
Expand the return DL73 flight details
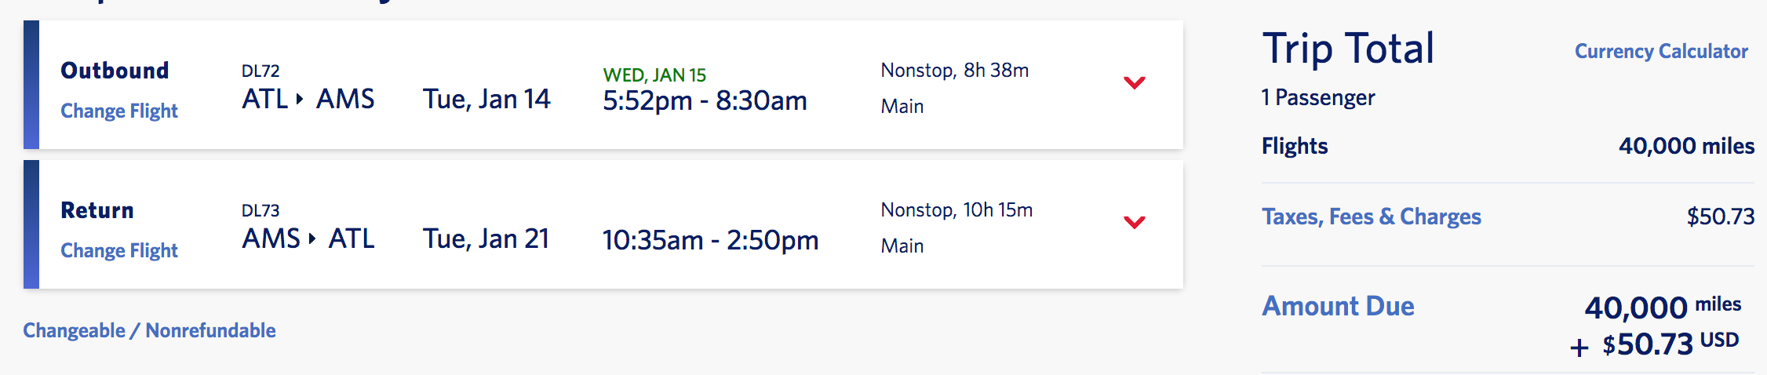(1134, 222)
